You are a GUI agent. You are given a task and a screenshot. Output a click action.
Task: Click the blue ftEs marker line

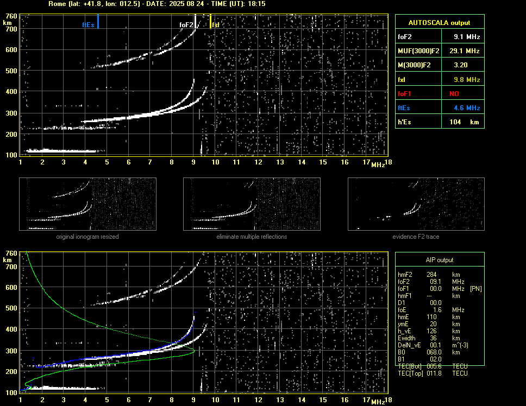(x=98, y=21)
